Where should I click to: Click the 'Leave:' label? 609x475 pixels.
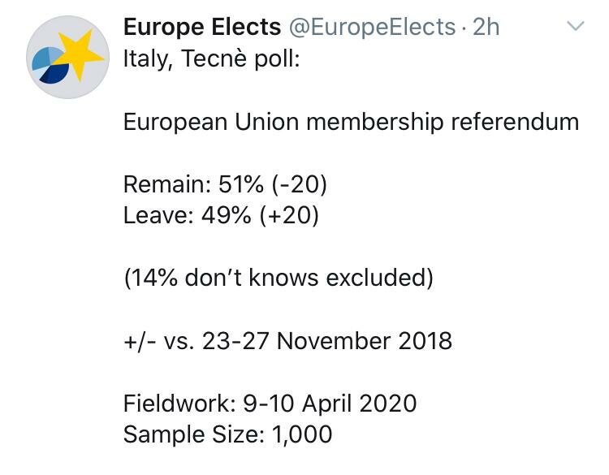[159, 216]
